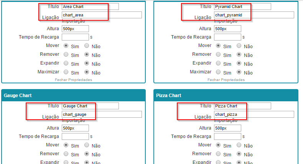Click Tempo de Recarga field in Area Chart panel
Screen dimensions: 303x164
click(75, 37)
